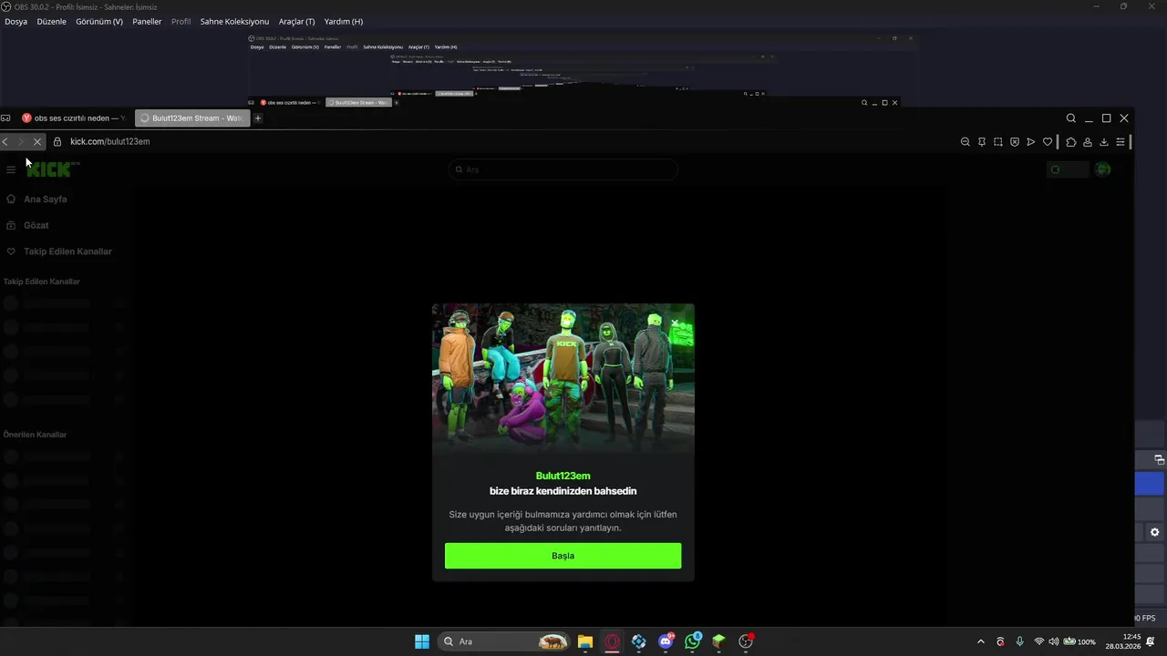Open the volume speaker tray icon
1167x656 pixels.
[x=1054, y=641]
